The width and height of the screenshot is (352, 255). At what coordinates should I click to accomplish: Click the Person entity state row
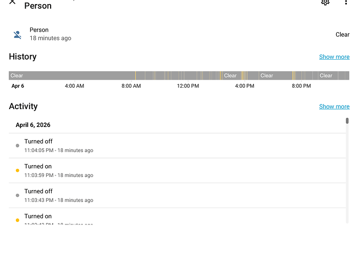tap(179, 34)
